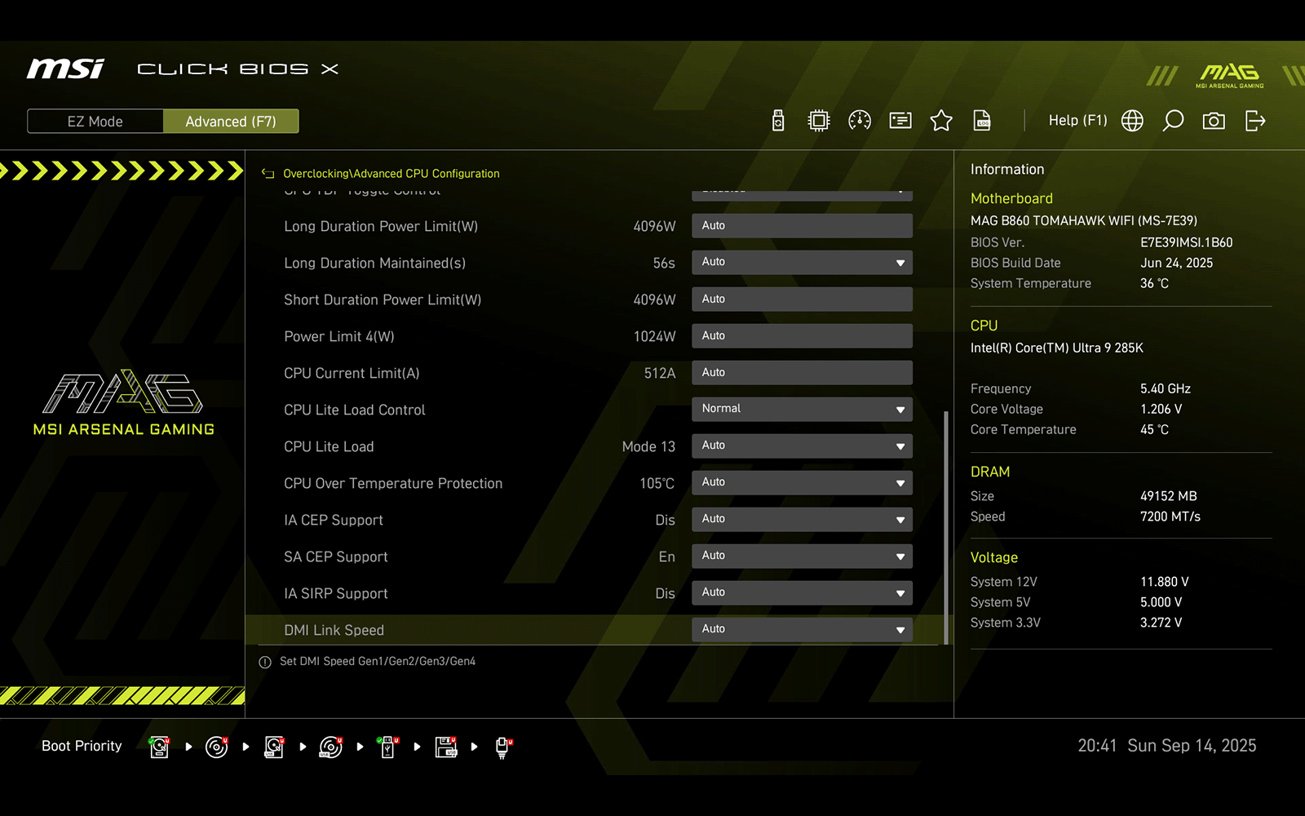Click the 'Set DMI Speed Gen1/Gen2/Gen3/Gen4' help text
Screen dimensions: 1305x816
(378, 662)
